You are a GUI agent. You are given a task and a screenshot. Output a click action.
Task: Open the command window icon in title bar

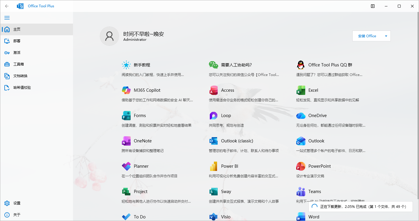coord(372,6)
